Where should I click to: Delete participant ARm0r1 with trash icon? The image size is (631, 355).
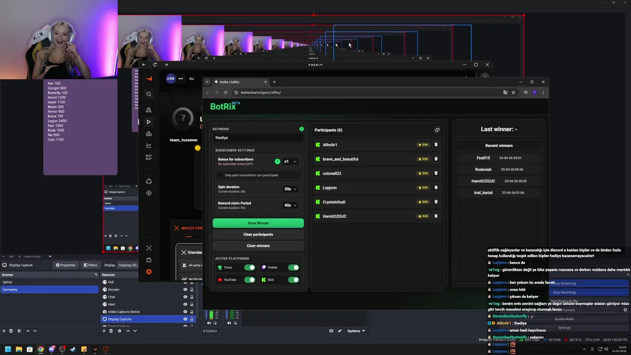436,145
